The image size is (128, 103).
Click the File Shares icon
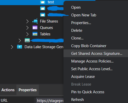click(35, 21)
